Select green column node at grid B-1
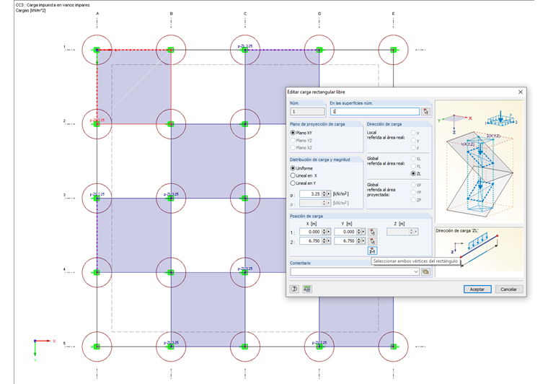The image size is (548, 384). pos(171,50)
